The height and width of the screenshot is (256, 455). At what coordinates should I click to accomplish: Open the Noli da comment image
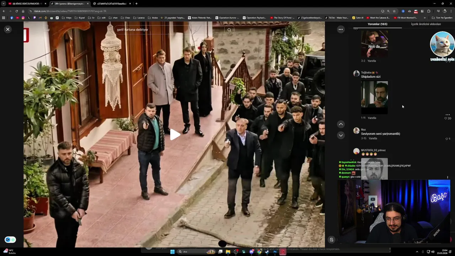pos(374,44)
